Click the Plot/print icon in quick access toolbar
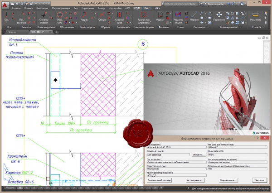The image size is (272, 193). pyautogui.click(x=31, y=4)
